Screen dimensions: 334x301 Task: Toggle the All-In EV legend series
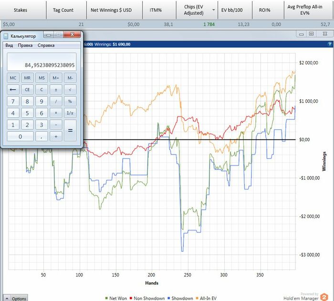point(206,298)
